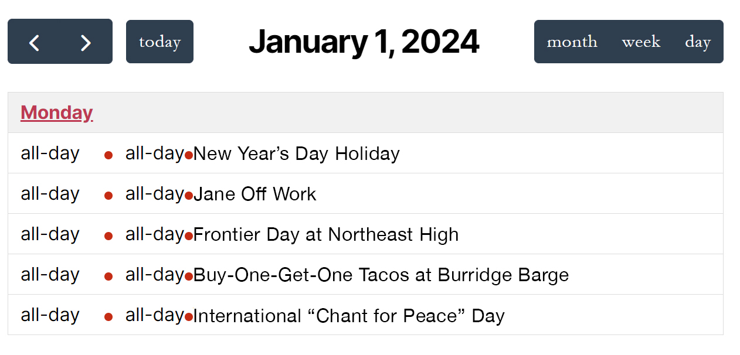Switch to day view
The height and width of the screenshot is (355, 740).
coord(697,42)
